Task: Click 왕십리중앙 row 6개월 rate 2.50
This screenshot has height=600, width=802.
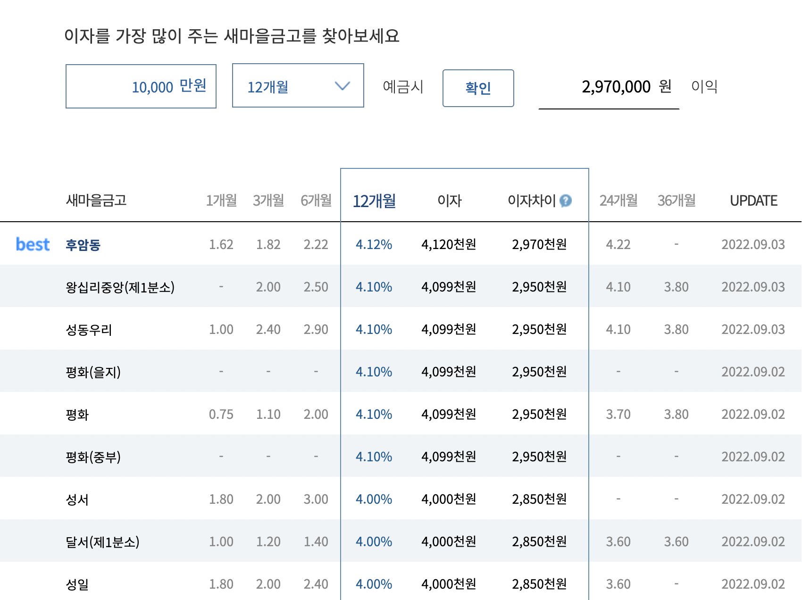Action: (316, 287)
